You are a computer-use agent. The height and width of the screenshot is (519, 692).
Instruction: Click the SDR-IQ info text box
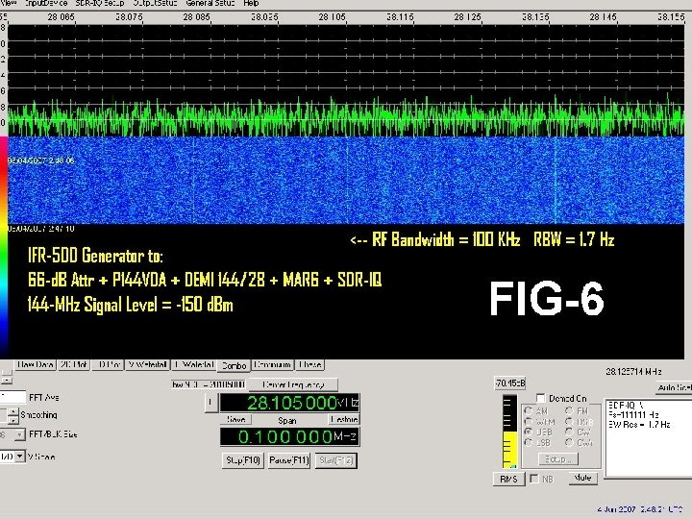point(648,438)
